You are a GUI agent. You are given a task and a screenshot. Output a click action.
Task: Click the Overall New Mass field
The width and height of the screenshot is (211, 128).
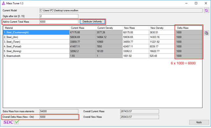[139, 117]
